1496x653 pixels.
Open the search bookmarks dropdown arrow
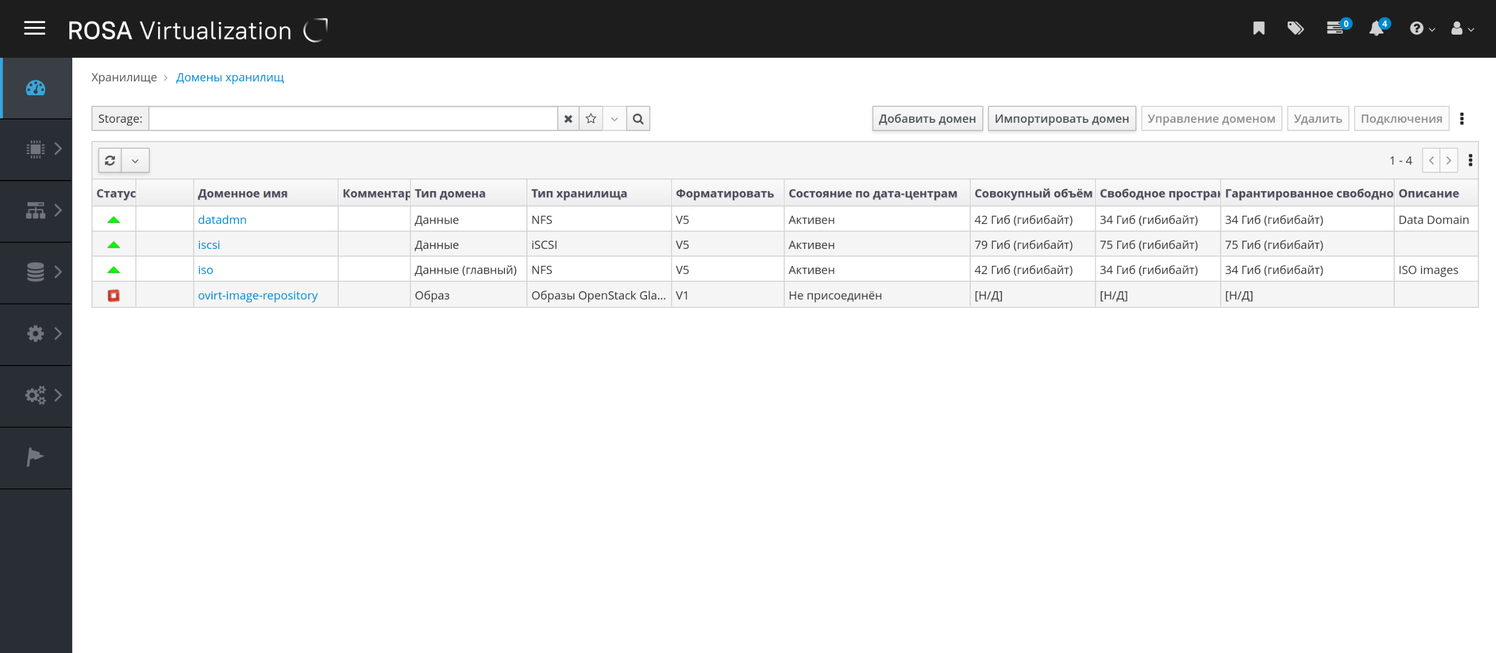pos(614,118)
